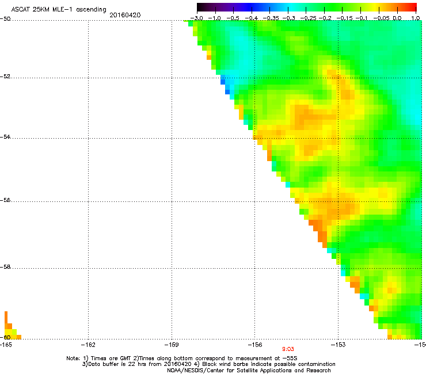The width and height of the screenshot is (426, 374).
Task: Click the "-0.35" color scale label
Action: pyautogui.click(x=271, y=18)
